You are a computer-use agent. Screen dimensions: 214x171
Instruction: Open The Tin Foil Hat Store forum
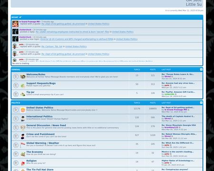tap(40, 170)
